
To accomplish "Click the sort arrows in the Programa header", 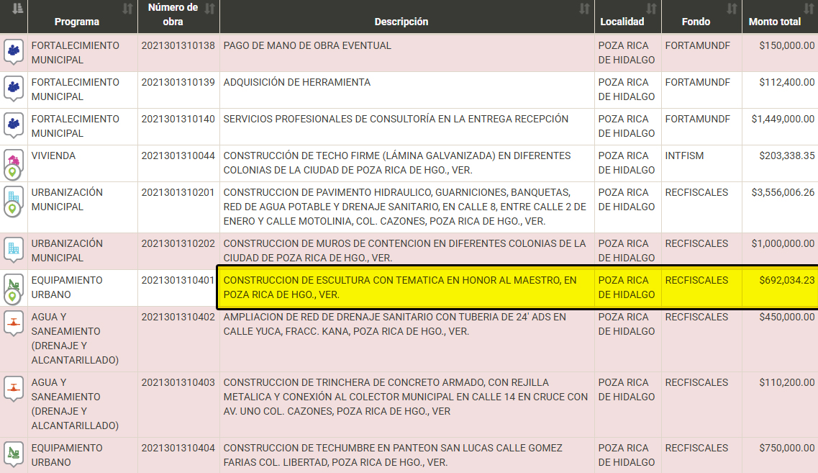I will pos(127,9).
